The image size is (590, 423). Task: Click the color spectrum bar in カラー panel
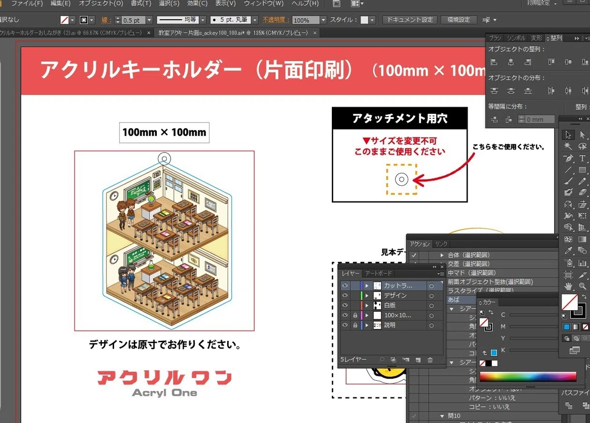click(x=528, y=377)
